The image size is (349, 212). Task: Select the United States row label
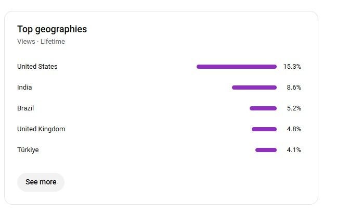pos(37,67)
